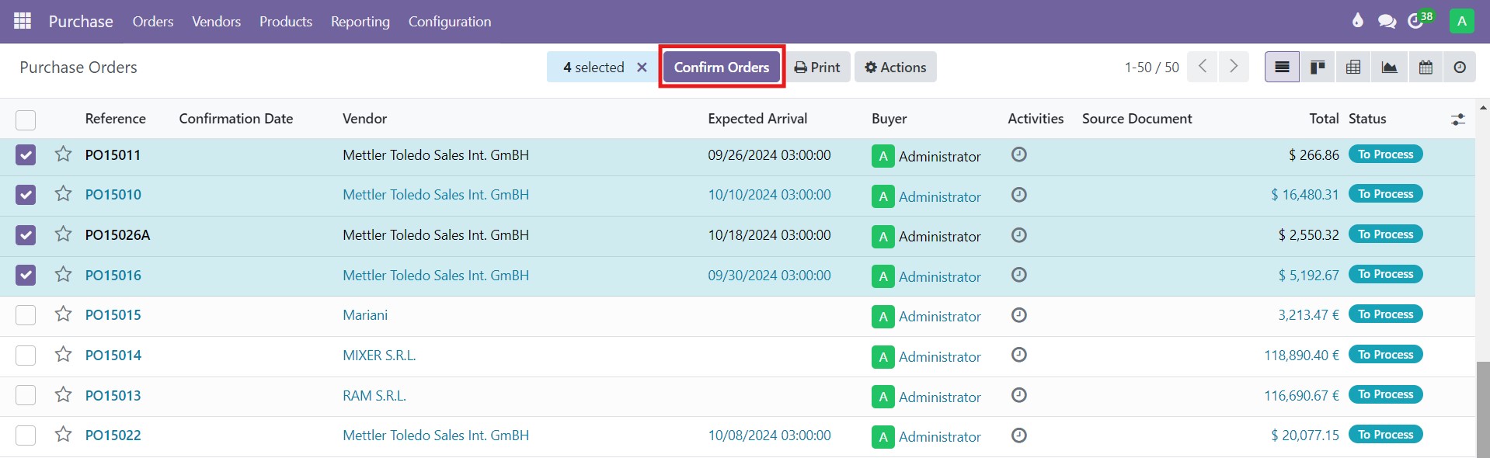Switch to graph chart view
This screenshot has height=458, width=1490.
click(1389, 68)
